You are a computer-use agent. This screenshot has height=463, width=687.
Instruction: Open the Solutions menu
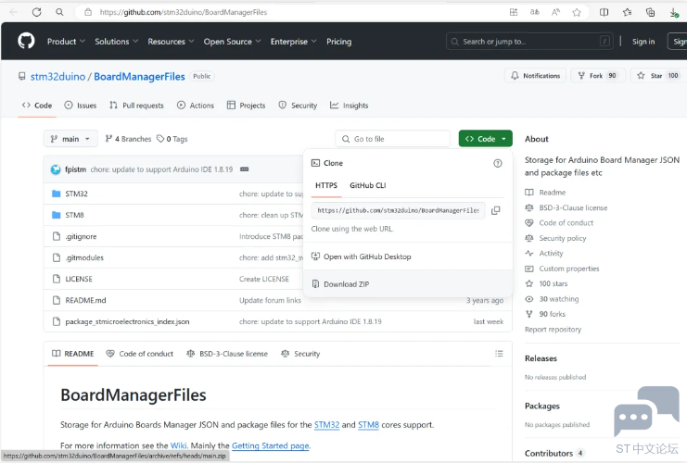click(x=117, y=42)
